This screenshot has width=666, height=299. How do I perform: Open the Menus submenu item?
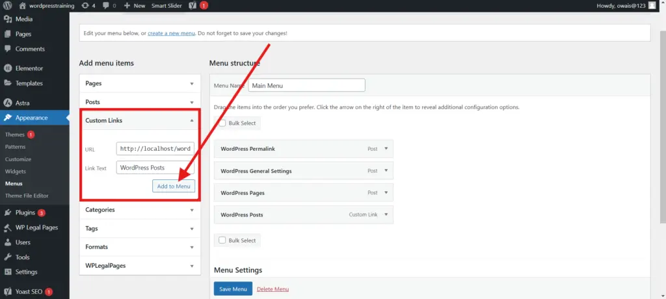pyautogui.click(x=14, y=184)
